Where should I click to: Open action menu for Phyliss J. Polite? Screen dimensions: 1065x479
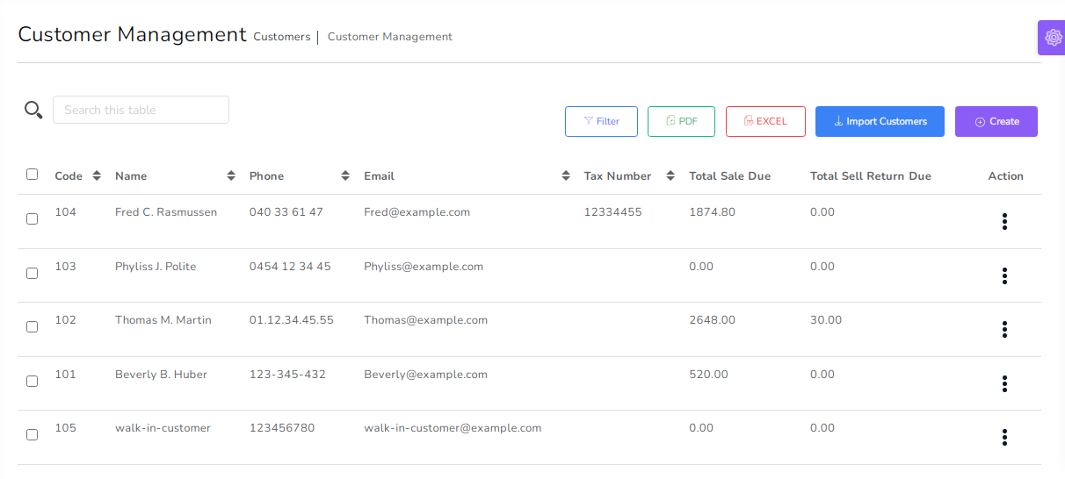click(x=1004, y=276)
